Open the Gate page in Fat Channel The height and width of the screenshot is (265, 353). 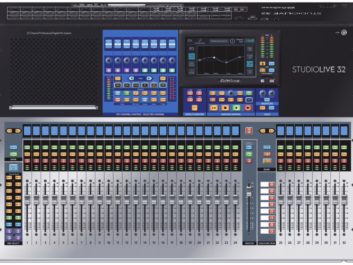[127, 85]
